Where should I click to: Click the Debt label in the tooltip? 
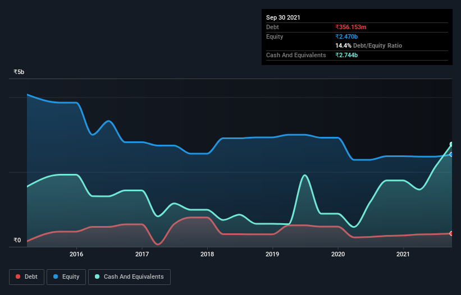[272, 27]
